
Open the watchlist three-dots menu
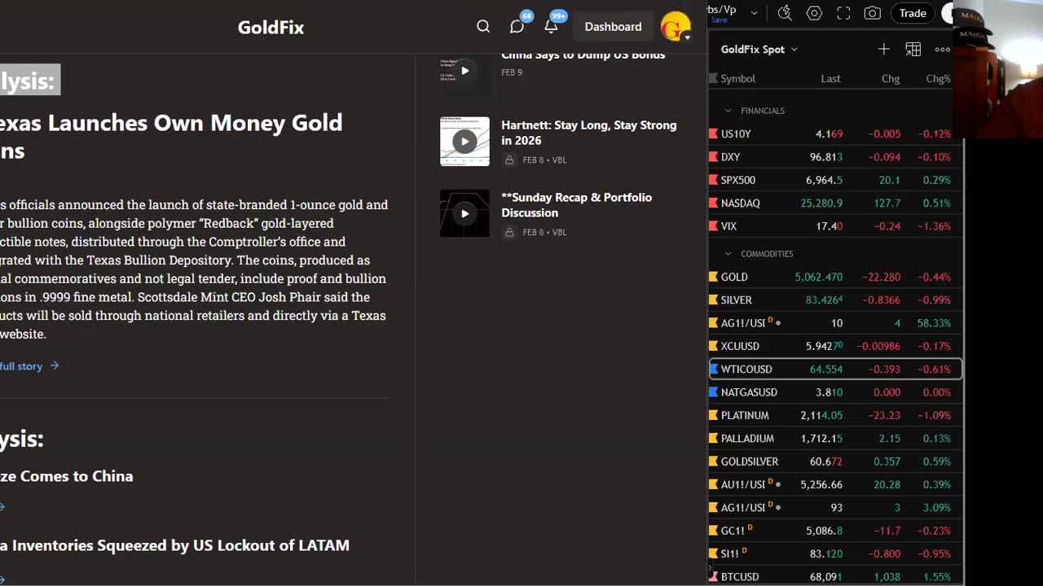point(942,50)
